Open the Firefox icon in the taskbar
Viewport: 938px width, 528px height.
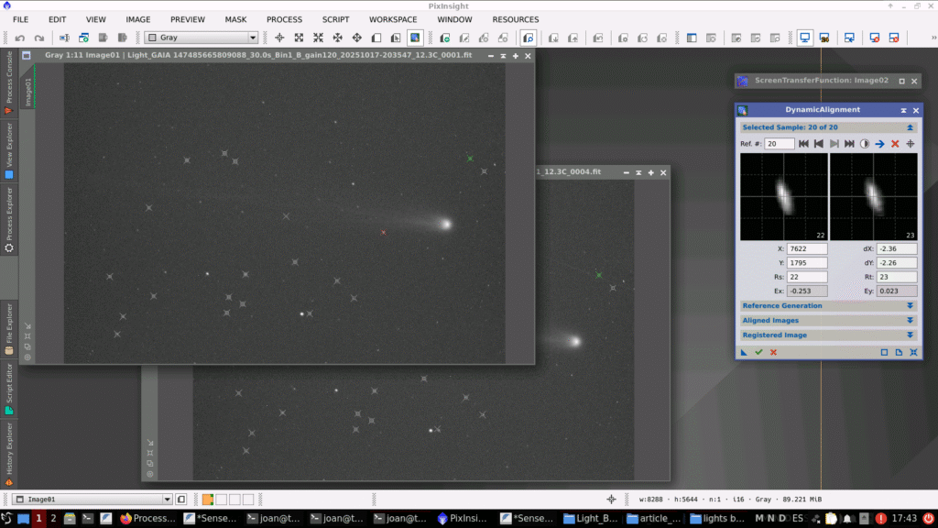tap(126, 518)
